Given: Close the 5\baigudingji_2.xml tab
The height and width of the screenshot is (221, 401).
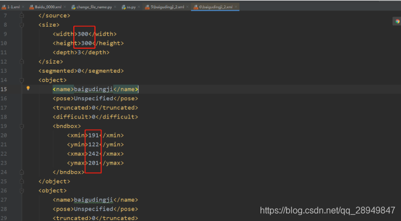Looking at the screenshot, I should point(187,7).
